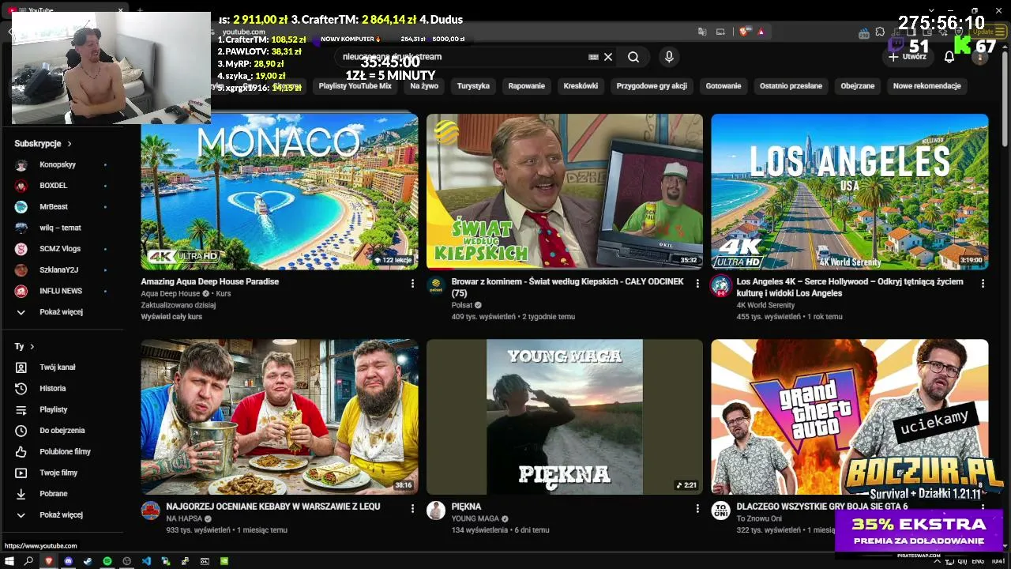1011x569 pixels.
Task: Open Brave Shields icon in address bar
Action: point(743,32)
